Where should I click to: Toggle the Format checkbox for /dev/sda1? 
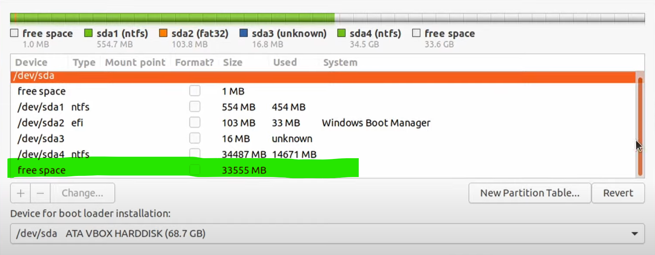click(x=195, y=107)
